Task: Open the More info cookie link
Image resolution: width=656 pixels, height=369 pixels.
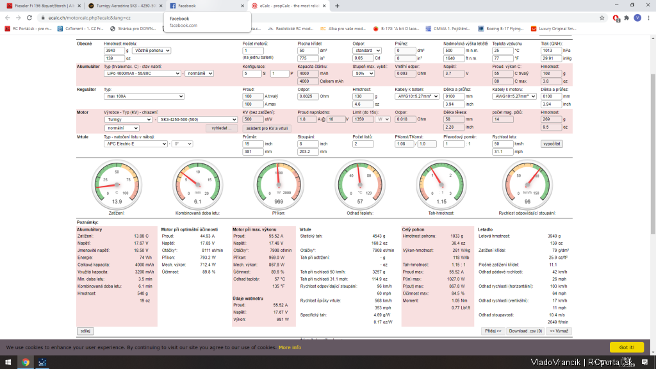Action: coord(290,348)
